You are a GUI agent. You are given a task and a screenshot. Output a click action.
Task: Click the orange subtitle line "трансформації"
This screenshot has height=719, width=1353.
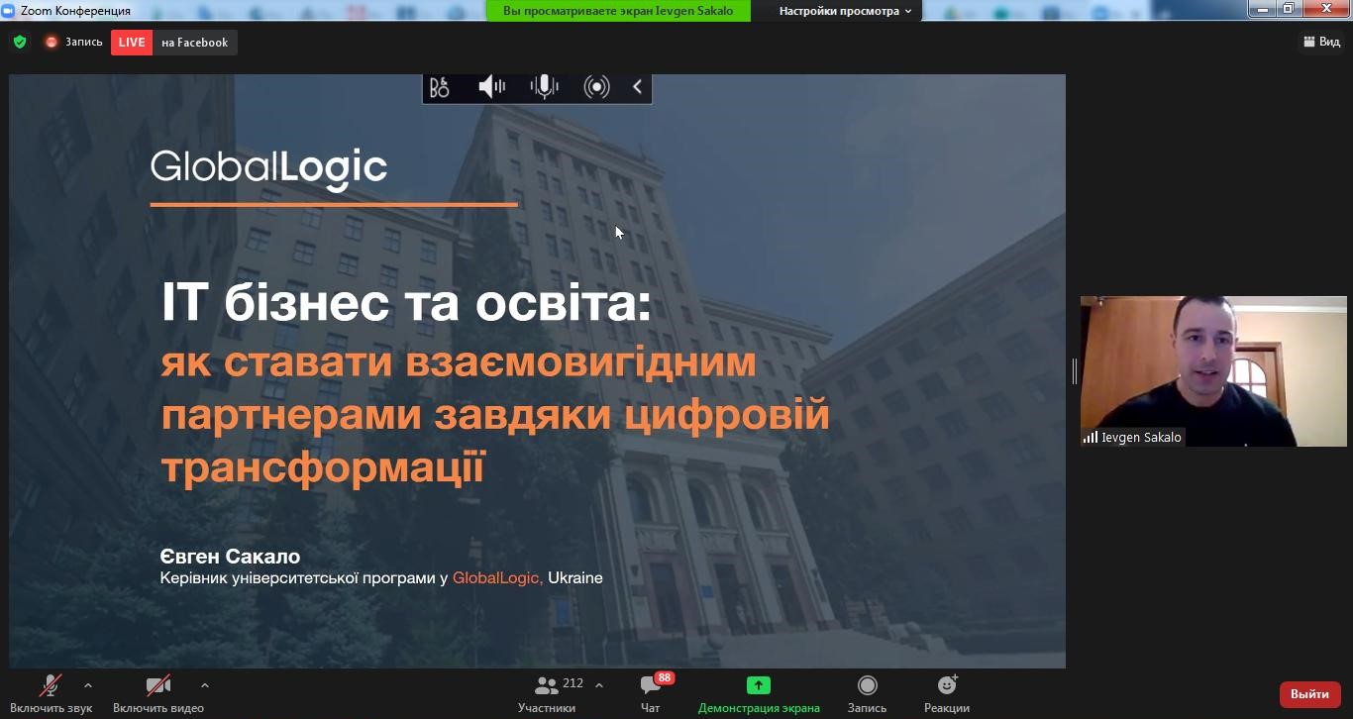(x=323, y=466)
